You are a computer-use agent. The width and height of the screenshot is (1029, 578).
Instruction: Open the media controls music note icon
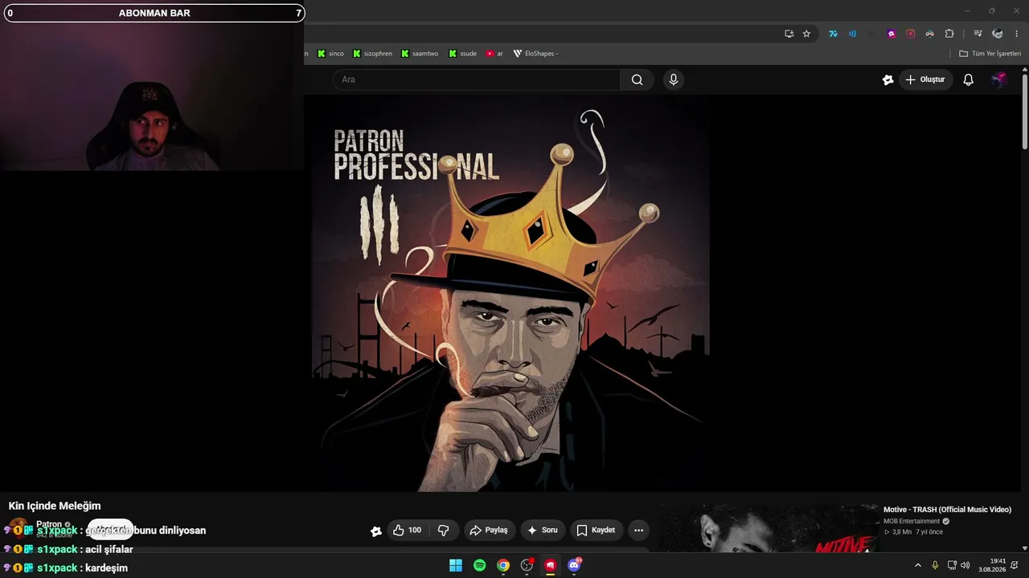(978, 34)
